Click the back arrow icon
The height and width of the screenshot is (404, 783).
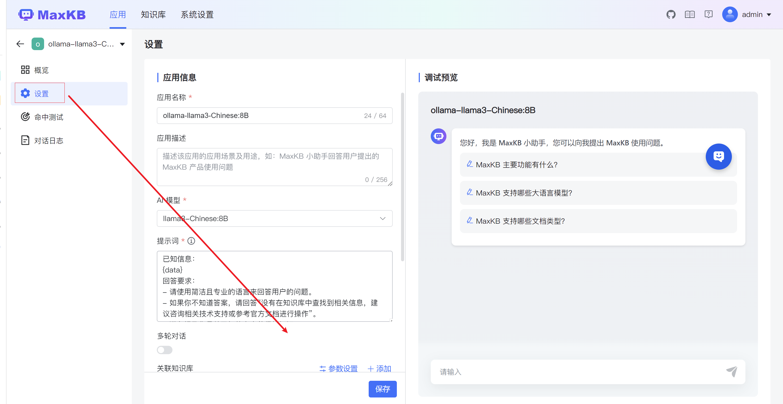(20, 44)
